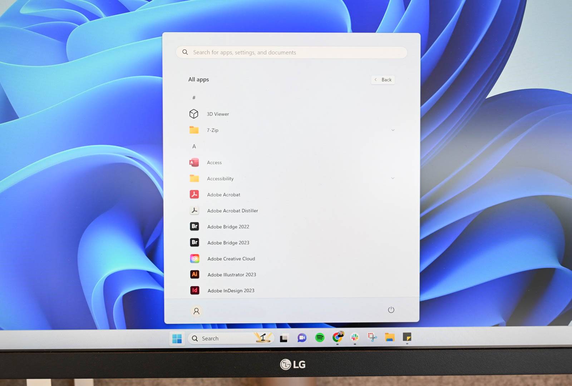Open Adobe Acrobat Distiller
Viewport: 572px width, 386px height.
coord(232,211)
